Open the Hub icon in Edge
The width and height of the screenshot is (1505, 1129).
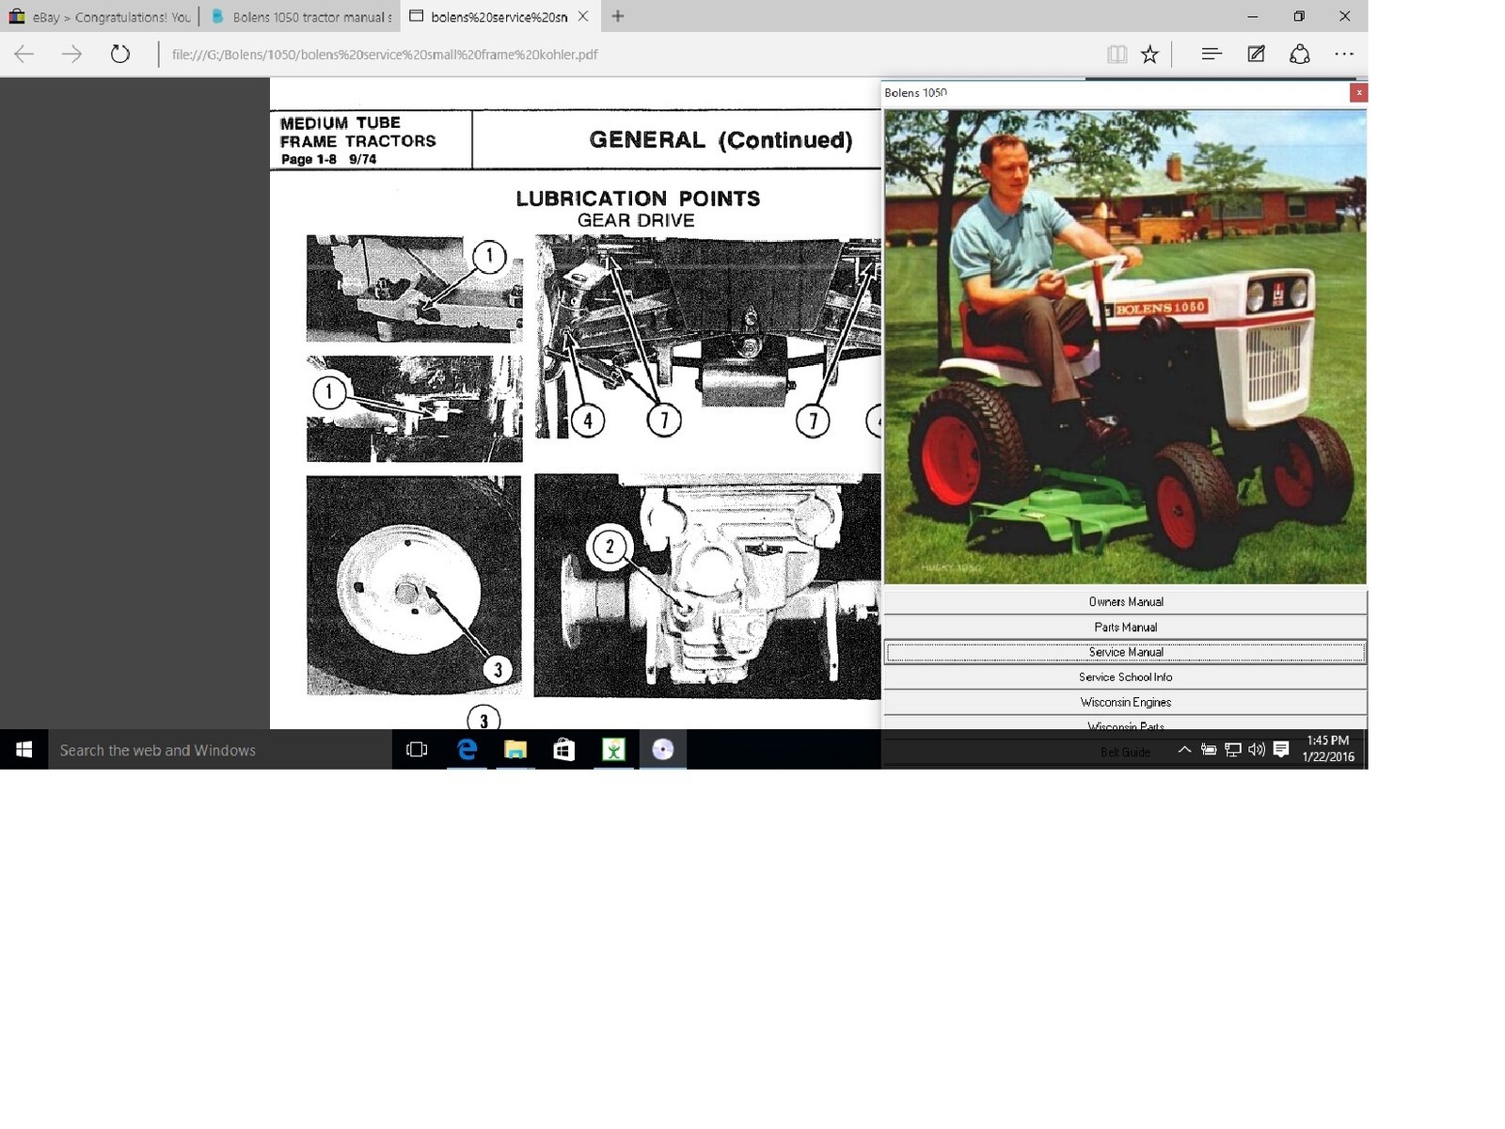1212,55
